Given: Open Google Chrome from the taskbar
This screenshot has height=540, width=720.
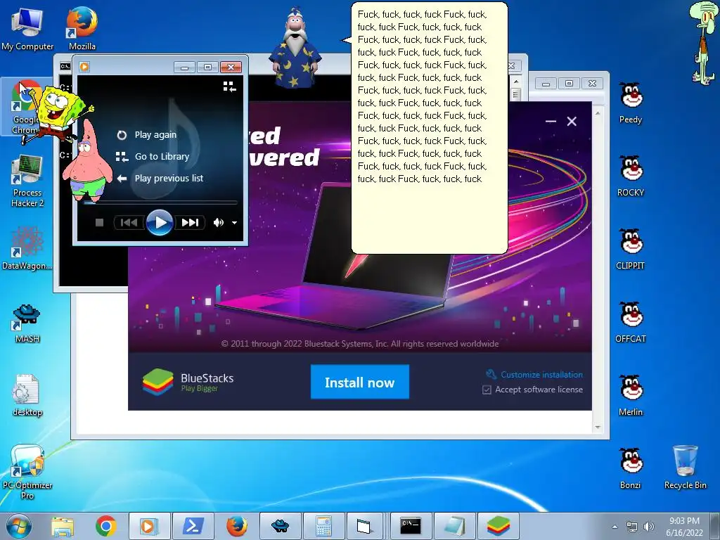Looking at the screenshot, I should (x=105, y=526).
